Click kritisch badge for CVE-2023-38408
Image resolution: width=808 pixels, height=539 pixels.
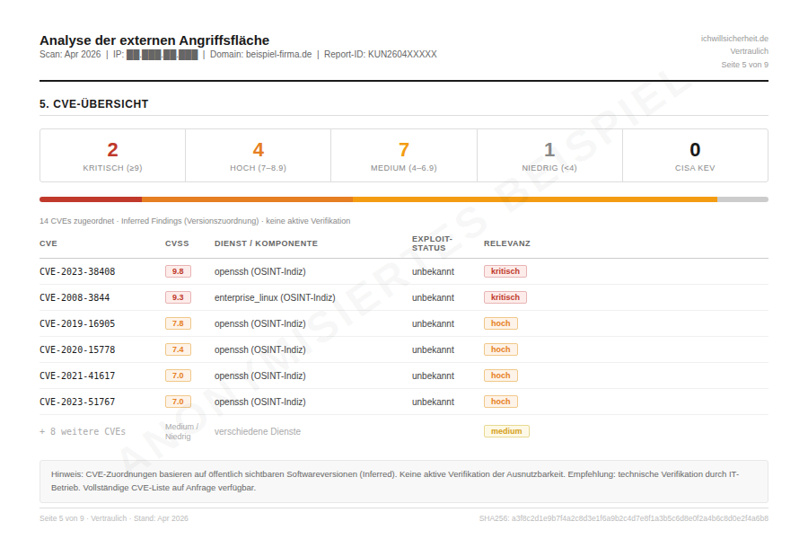[x=505, y=271]
